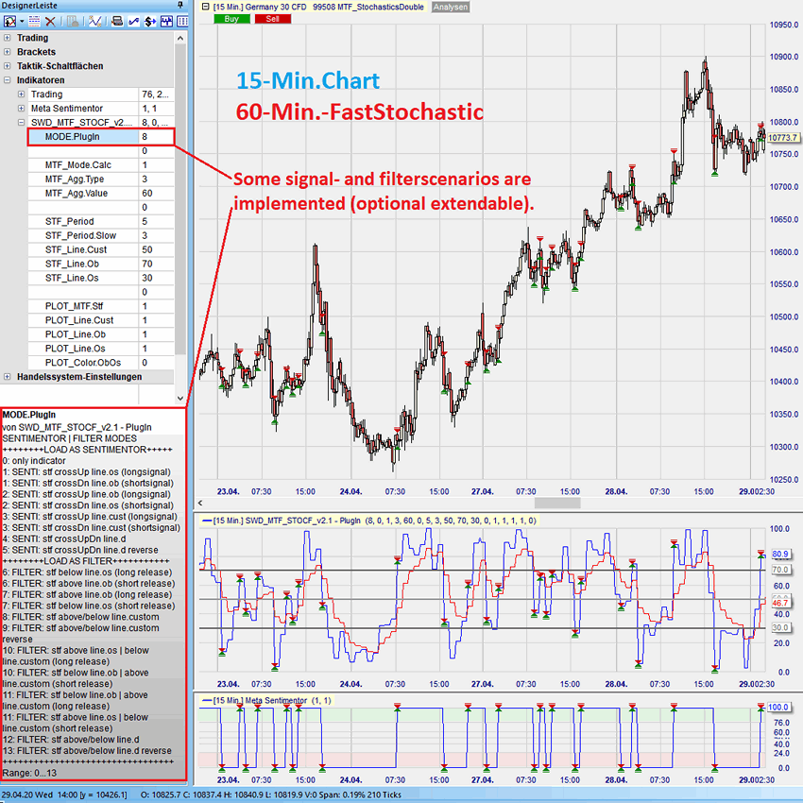Screen dimensions: 803x803
Task: Edit the STF_Line.Cust value 50
Action: coord(156,250)
